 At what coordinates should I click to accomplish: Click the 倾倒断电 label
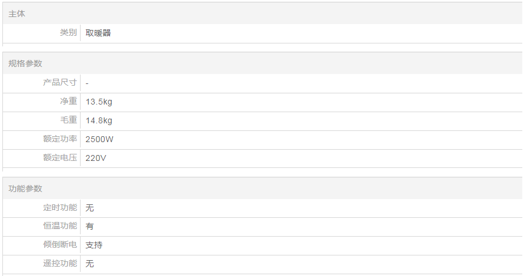(60, 245)
